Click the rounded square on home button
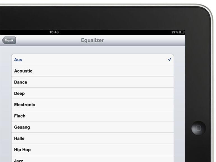Image resolution: width=216 pixels, height=162 pixels. [x=199, y=128]
